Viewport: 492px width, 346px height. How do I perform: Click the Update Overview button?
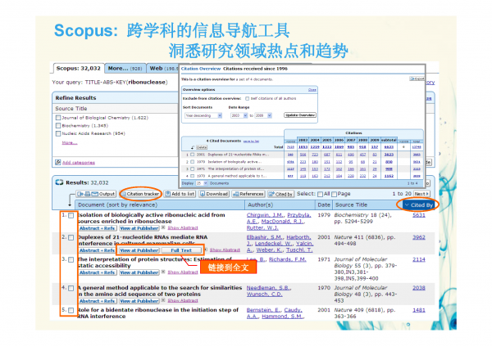coord(300,115)
